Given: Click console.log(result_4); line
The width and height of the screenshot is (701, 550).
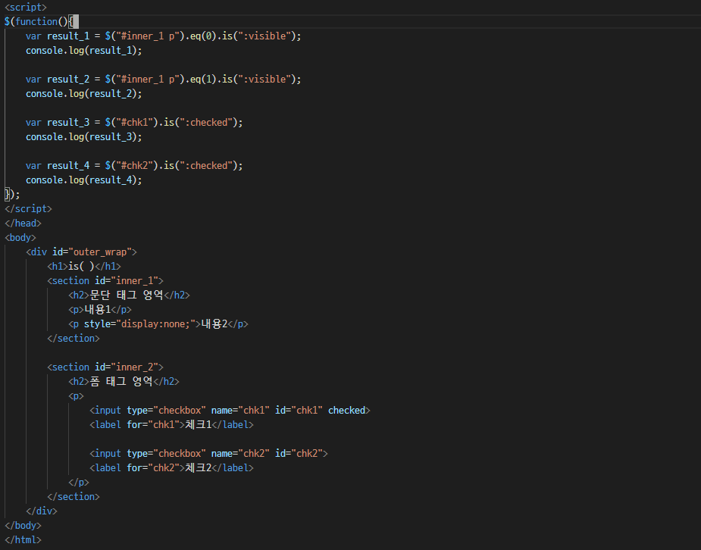Looking at the screenshot, I should point(83,180).
